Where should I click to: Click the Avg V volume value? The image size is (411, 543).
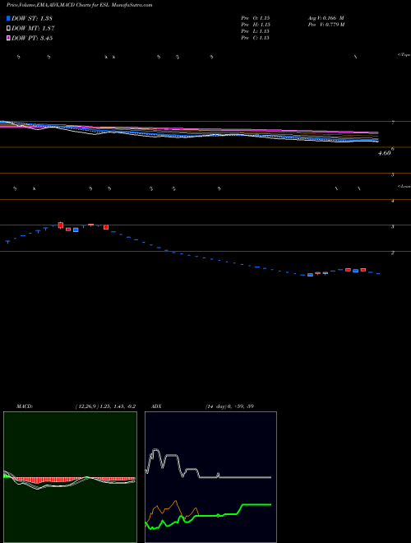(326, 17)
